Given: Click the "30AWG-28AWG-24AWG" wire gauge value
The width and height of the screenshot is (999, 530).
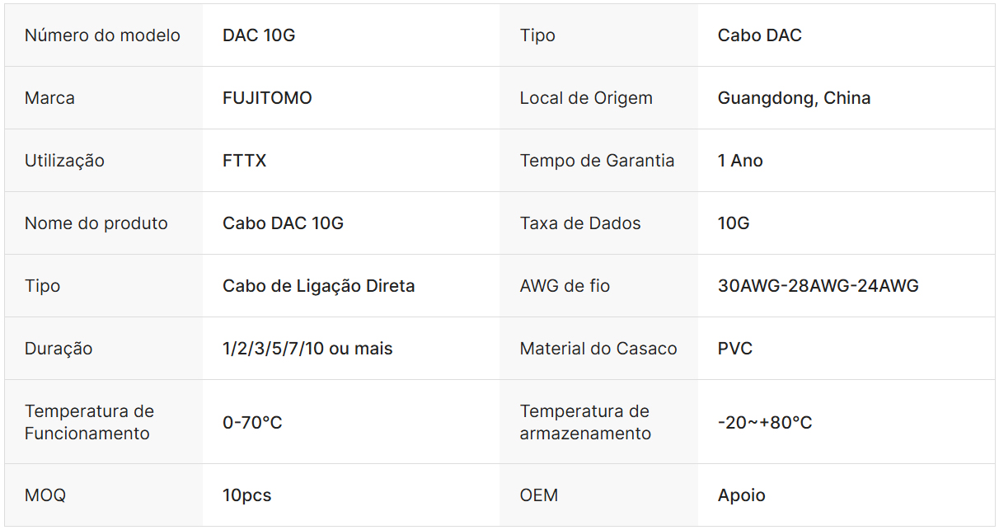Looking at the screenshot, I should pyautogui.click(x=818, y=286).
